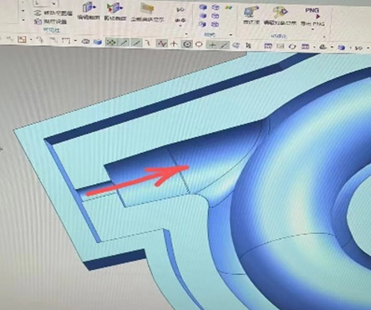
Task: Toggle the arc center snap option
Action: (x=187, y=44)
